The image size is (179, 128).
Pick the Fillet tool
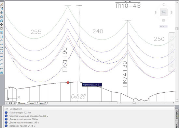coord(2,64)
